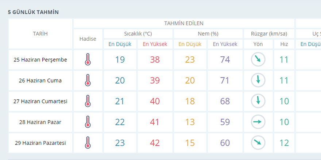The height and width of the screenshot is (160, 321).
Task: Click the Nem (%) header
Action: (x=208, y=34)
